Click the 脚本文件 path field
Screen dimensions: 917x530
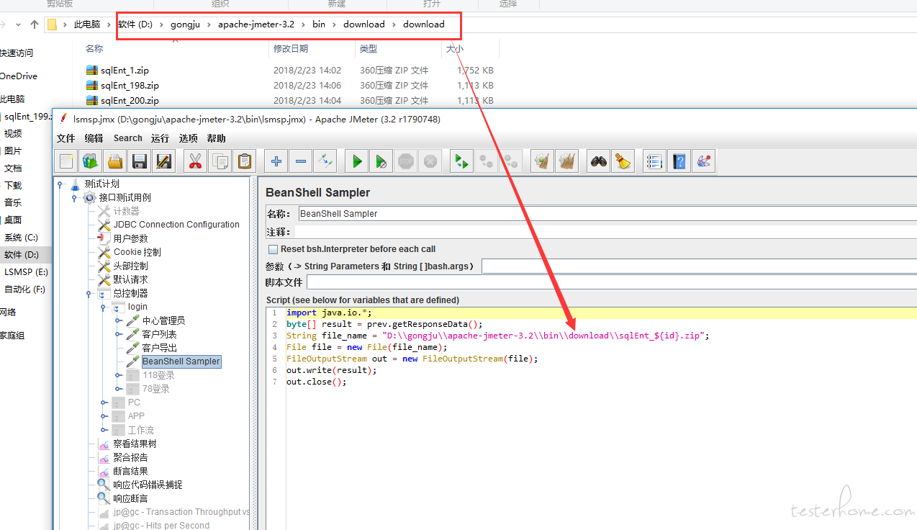pyautogui.click(x=612, y=282)
